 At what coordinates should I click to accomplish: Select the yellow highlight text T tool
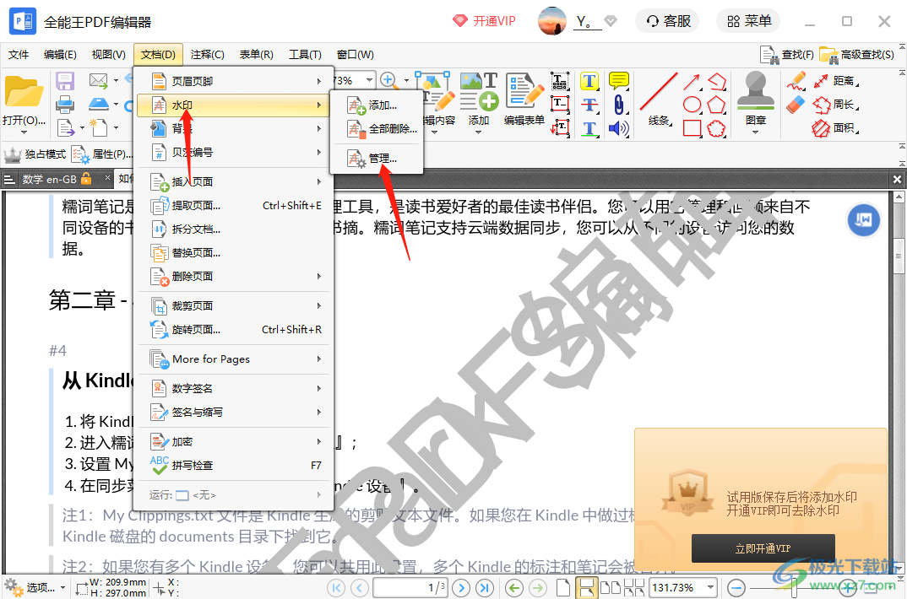click(x=589, y=82)
